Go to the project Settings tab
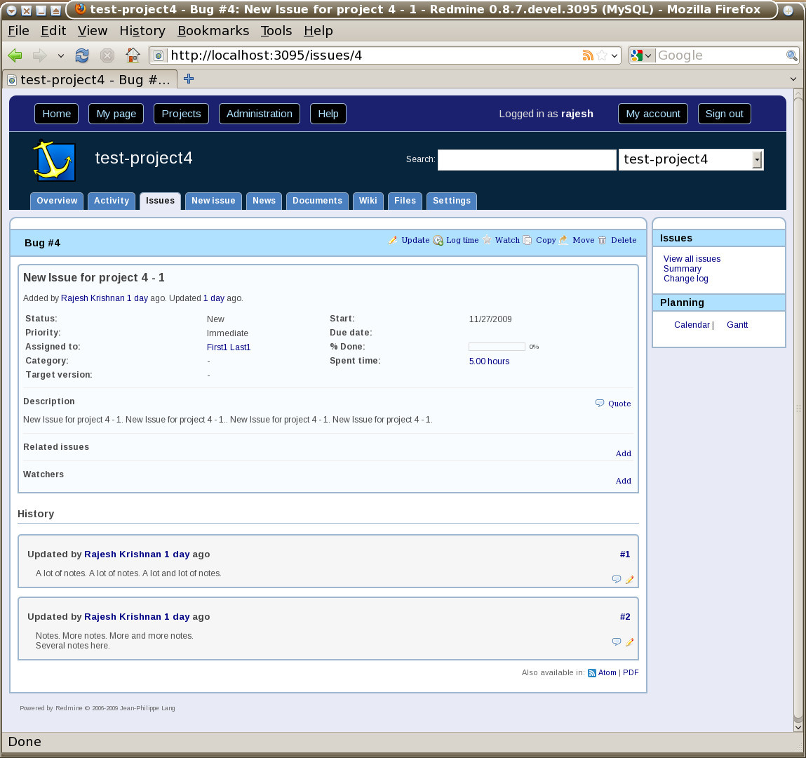Screen dimensions: 806x758 point(452,201)
